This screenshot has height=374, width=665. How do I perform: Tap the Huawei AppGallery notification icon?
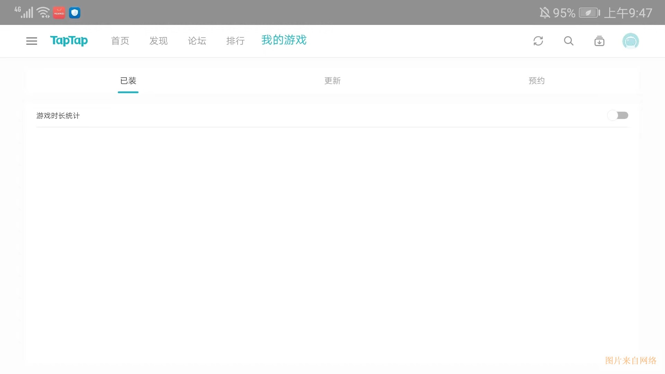pyautogui.click(x=59, y=13)
